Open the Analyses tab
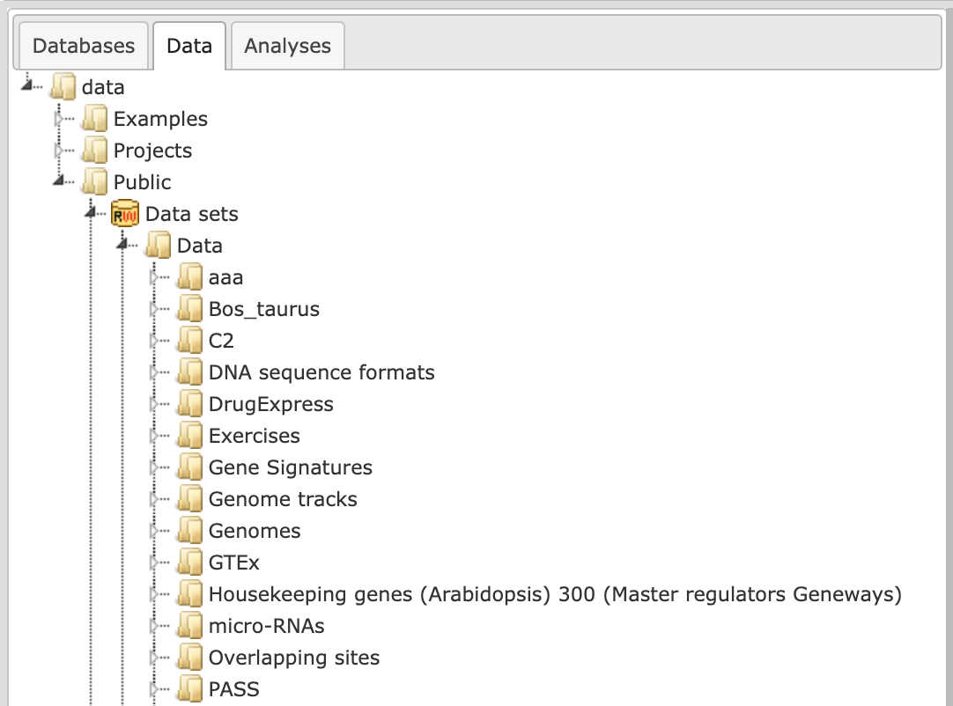Viewport: 953px width, 706px height. tap(287, 46)
